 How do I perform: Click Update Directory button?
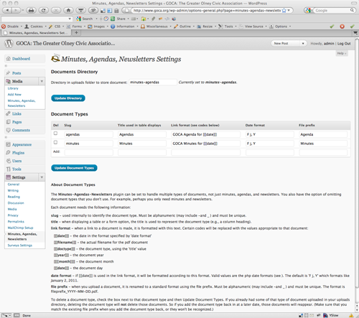click(x=68, y=98)
